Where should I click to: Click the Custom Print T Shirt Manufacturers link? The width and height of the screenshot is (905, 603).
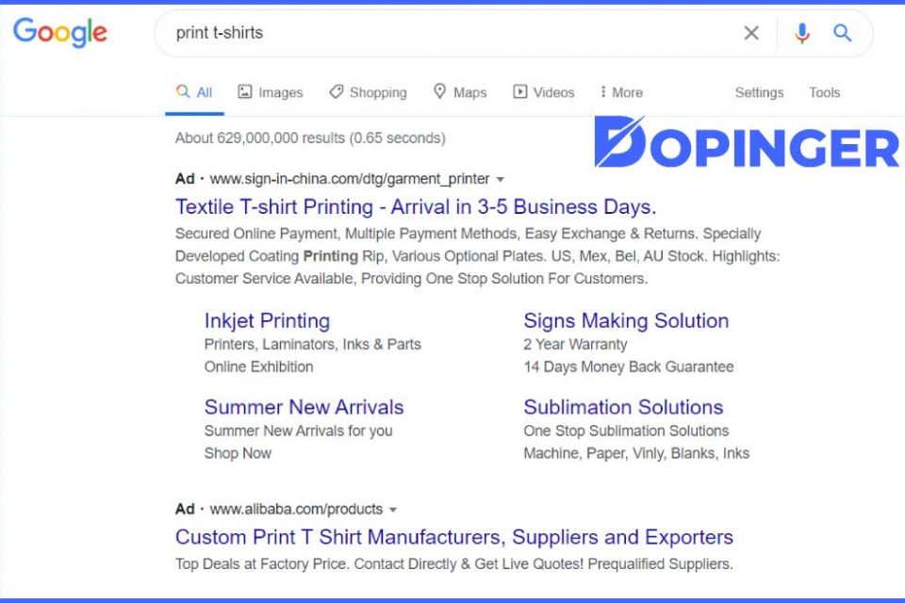453,536
